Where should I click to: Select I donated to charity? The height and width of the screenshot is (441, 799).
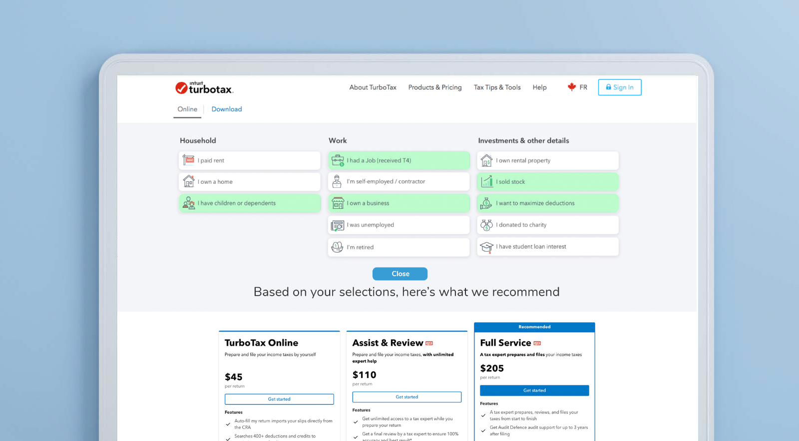pos(548,225)
